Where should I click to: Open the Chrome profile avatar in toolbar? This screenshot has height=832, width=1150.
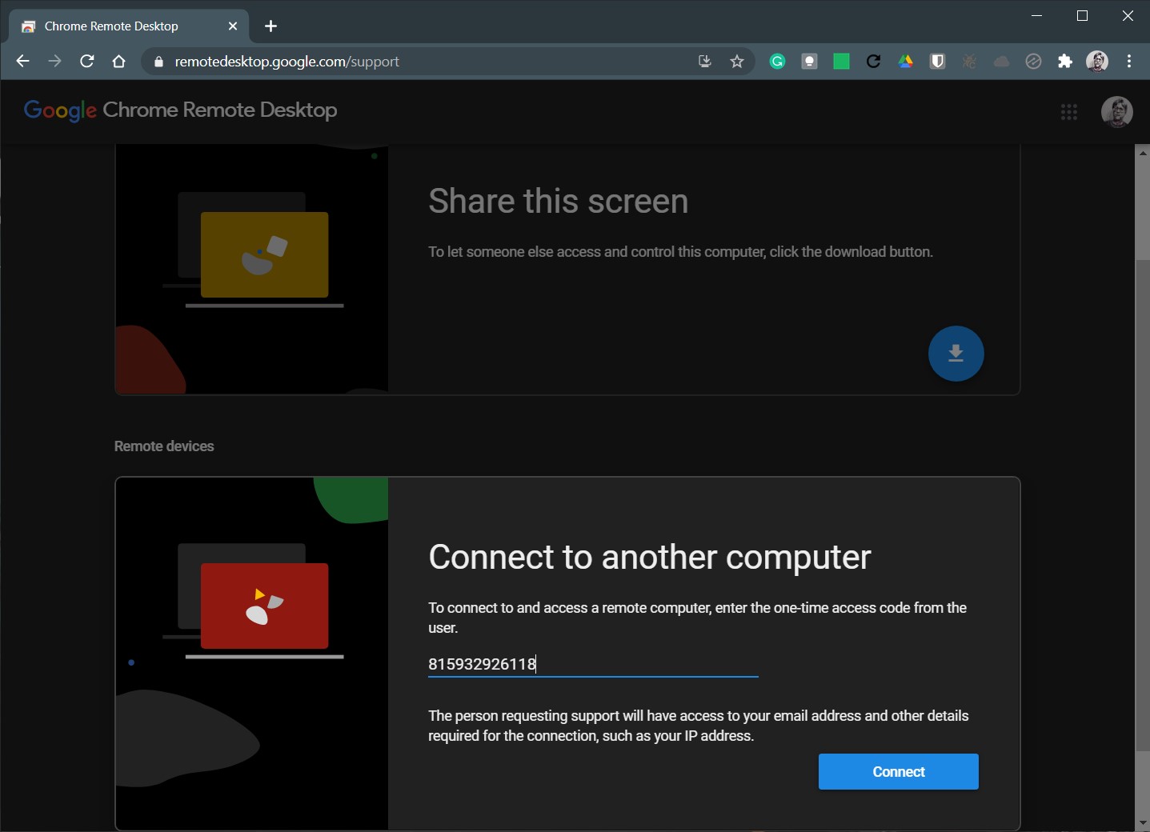[1097, 62]
